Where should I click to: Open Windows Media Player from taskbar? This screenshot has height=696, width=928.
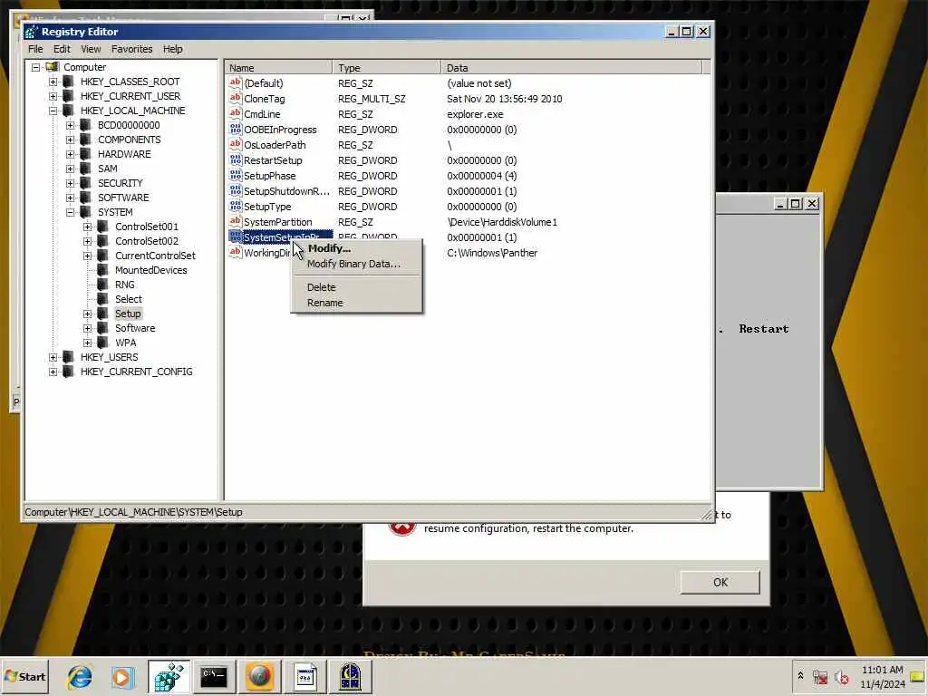pos(122,676)
